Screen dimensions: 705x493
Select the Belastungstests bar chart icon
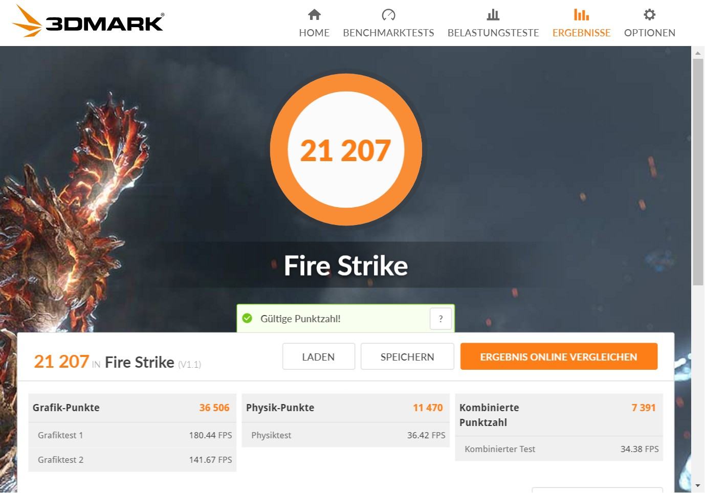493,14
